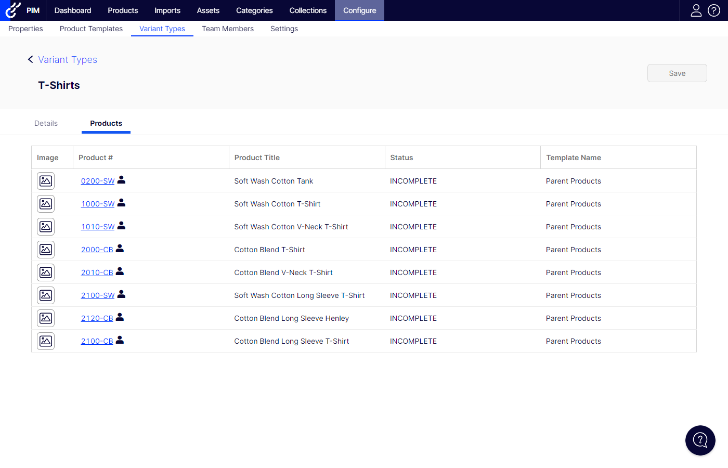This screenshot has width=728, height=468.
Task: Click the PIM logo icon
Action: point(13,10)
